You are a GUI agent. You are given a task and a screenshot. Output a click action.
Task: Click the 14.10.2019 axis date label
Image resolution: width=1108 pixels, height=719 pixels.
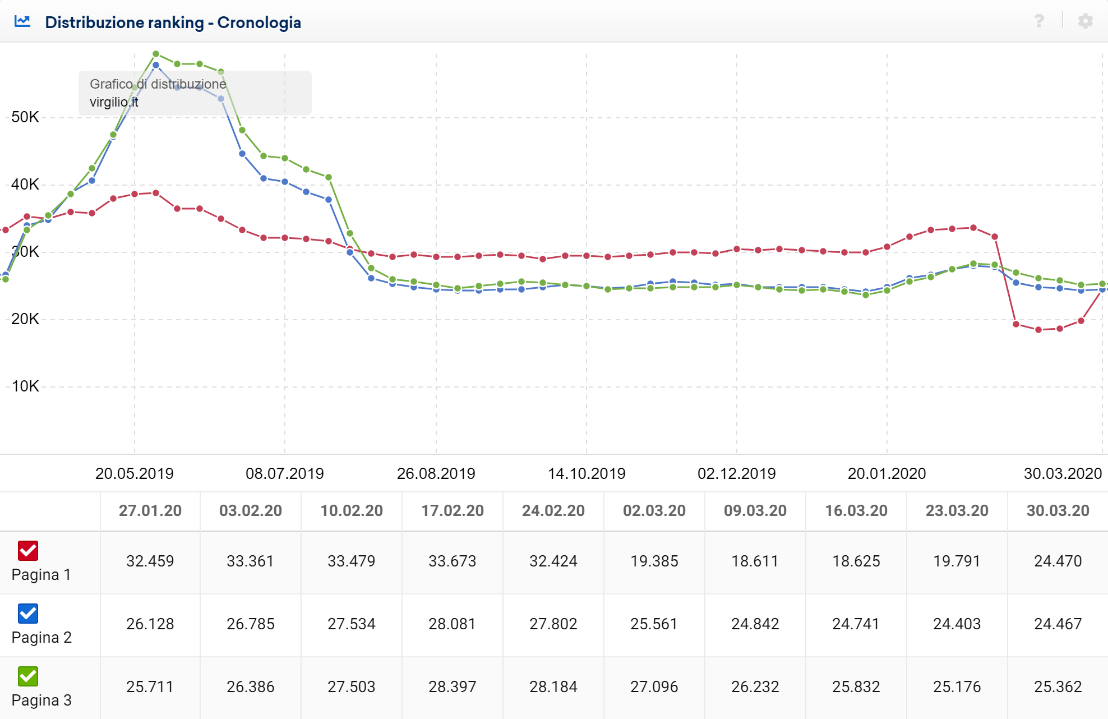click(x=587, y=474)
